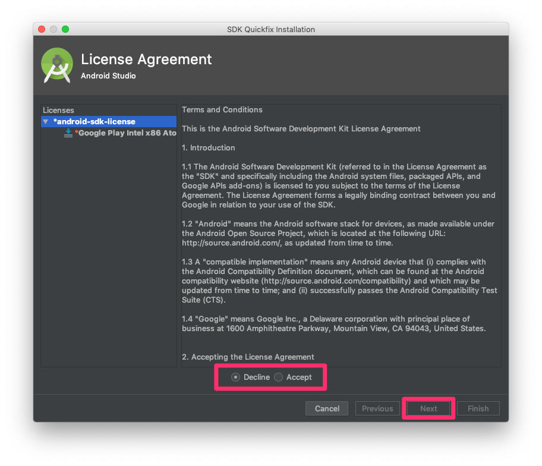Click the 'Android Studio' subtitle text
Screen dimensions: 542x466
click(x=108, y=76)
